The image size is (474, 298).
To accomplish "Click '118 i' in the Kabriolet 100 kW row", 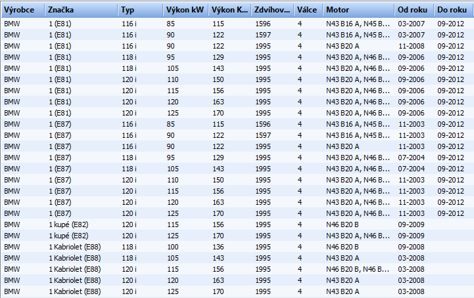I will coord(129,247).
